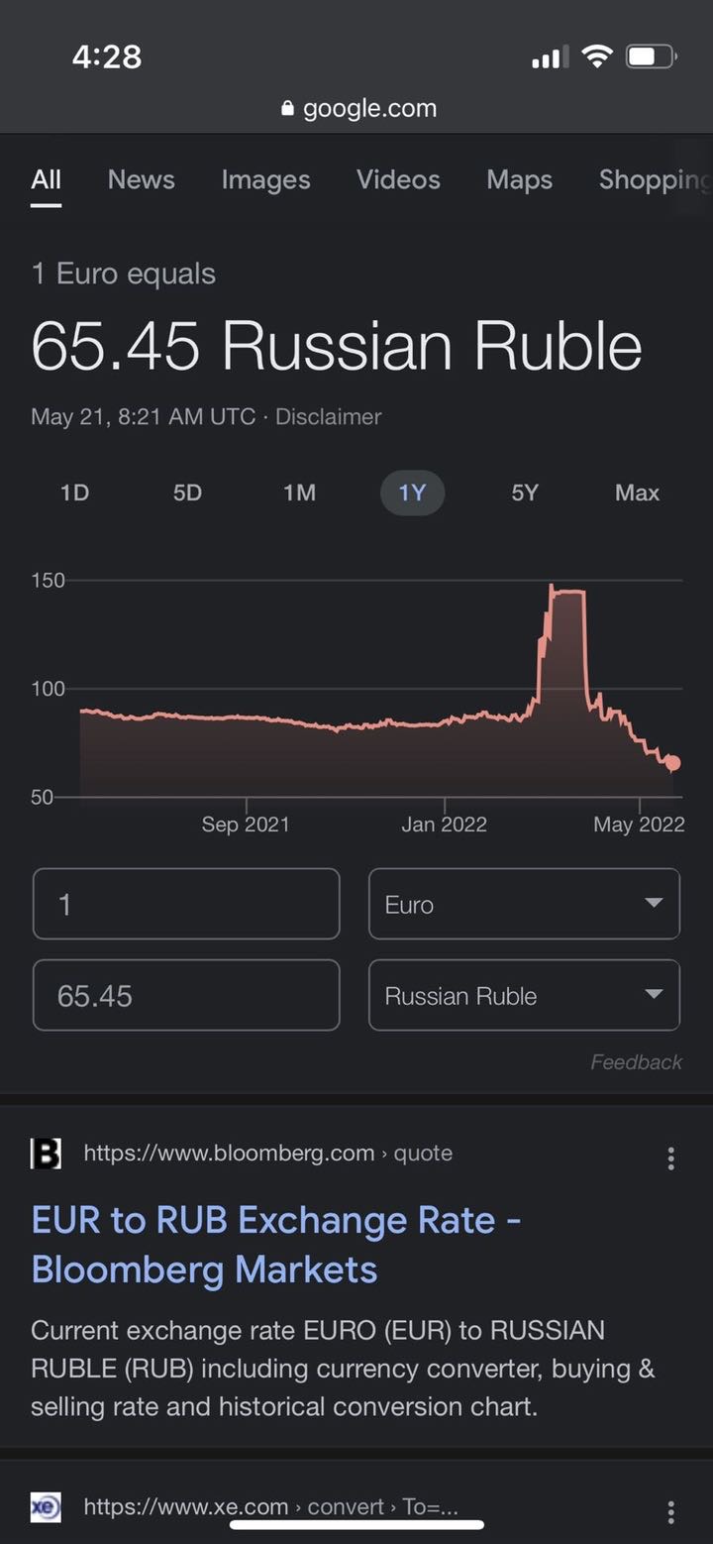Choose the Max chart range
This screenshot has width=713, height=1544.
point(637,493)
